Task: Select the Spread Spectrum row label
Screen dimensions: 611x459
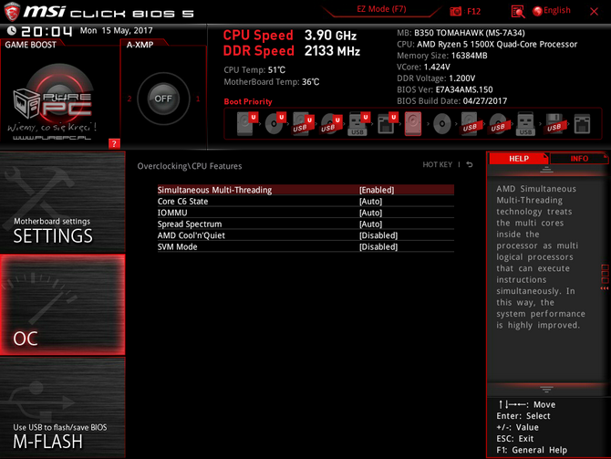Action: (190, 224)
